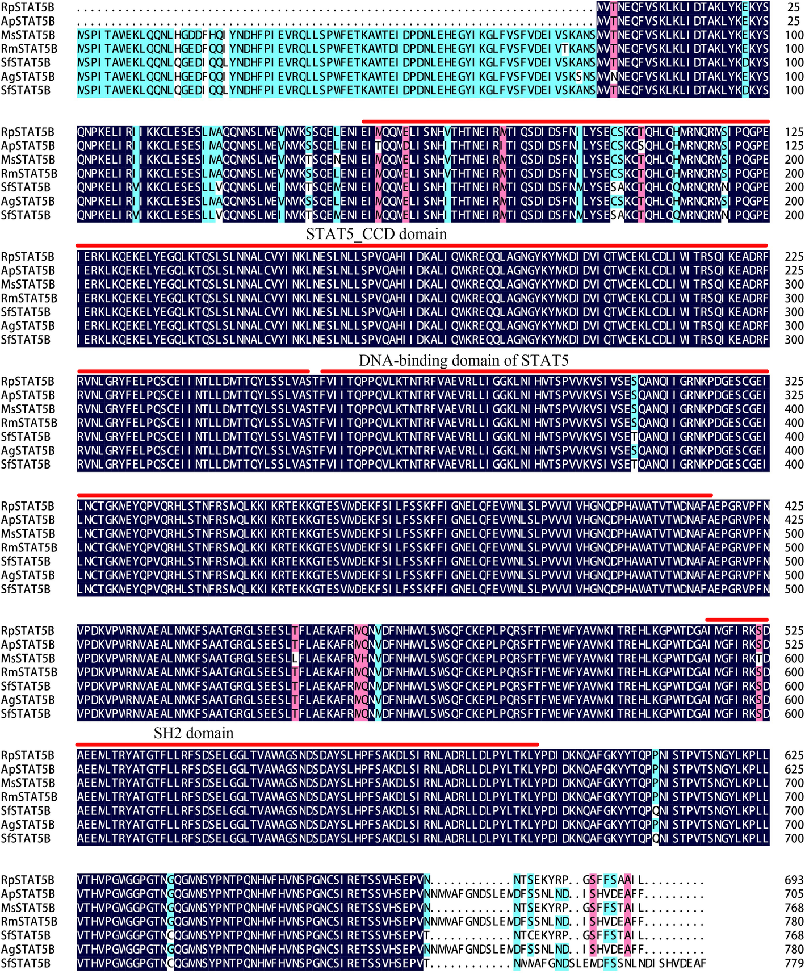Select RmSTAT5B label of row ending 700
The width and height of the screenshot is (805, 974).
(x=29, y=797)
